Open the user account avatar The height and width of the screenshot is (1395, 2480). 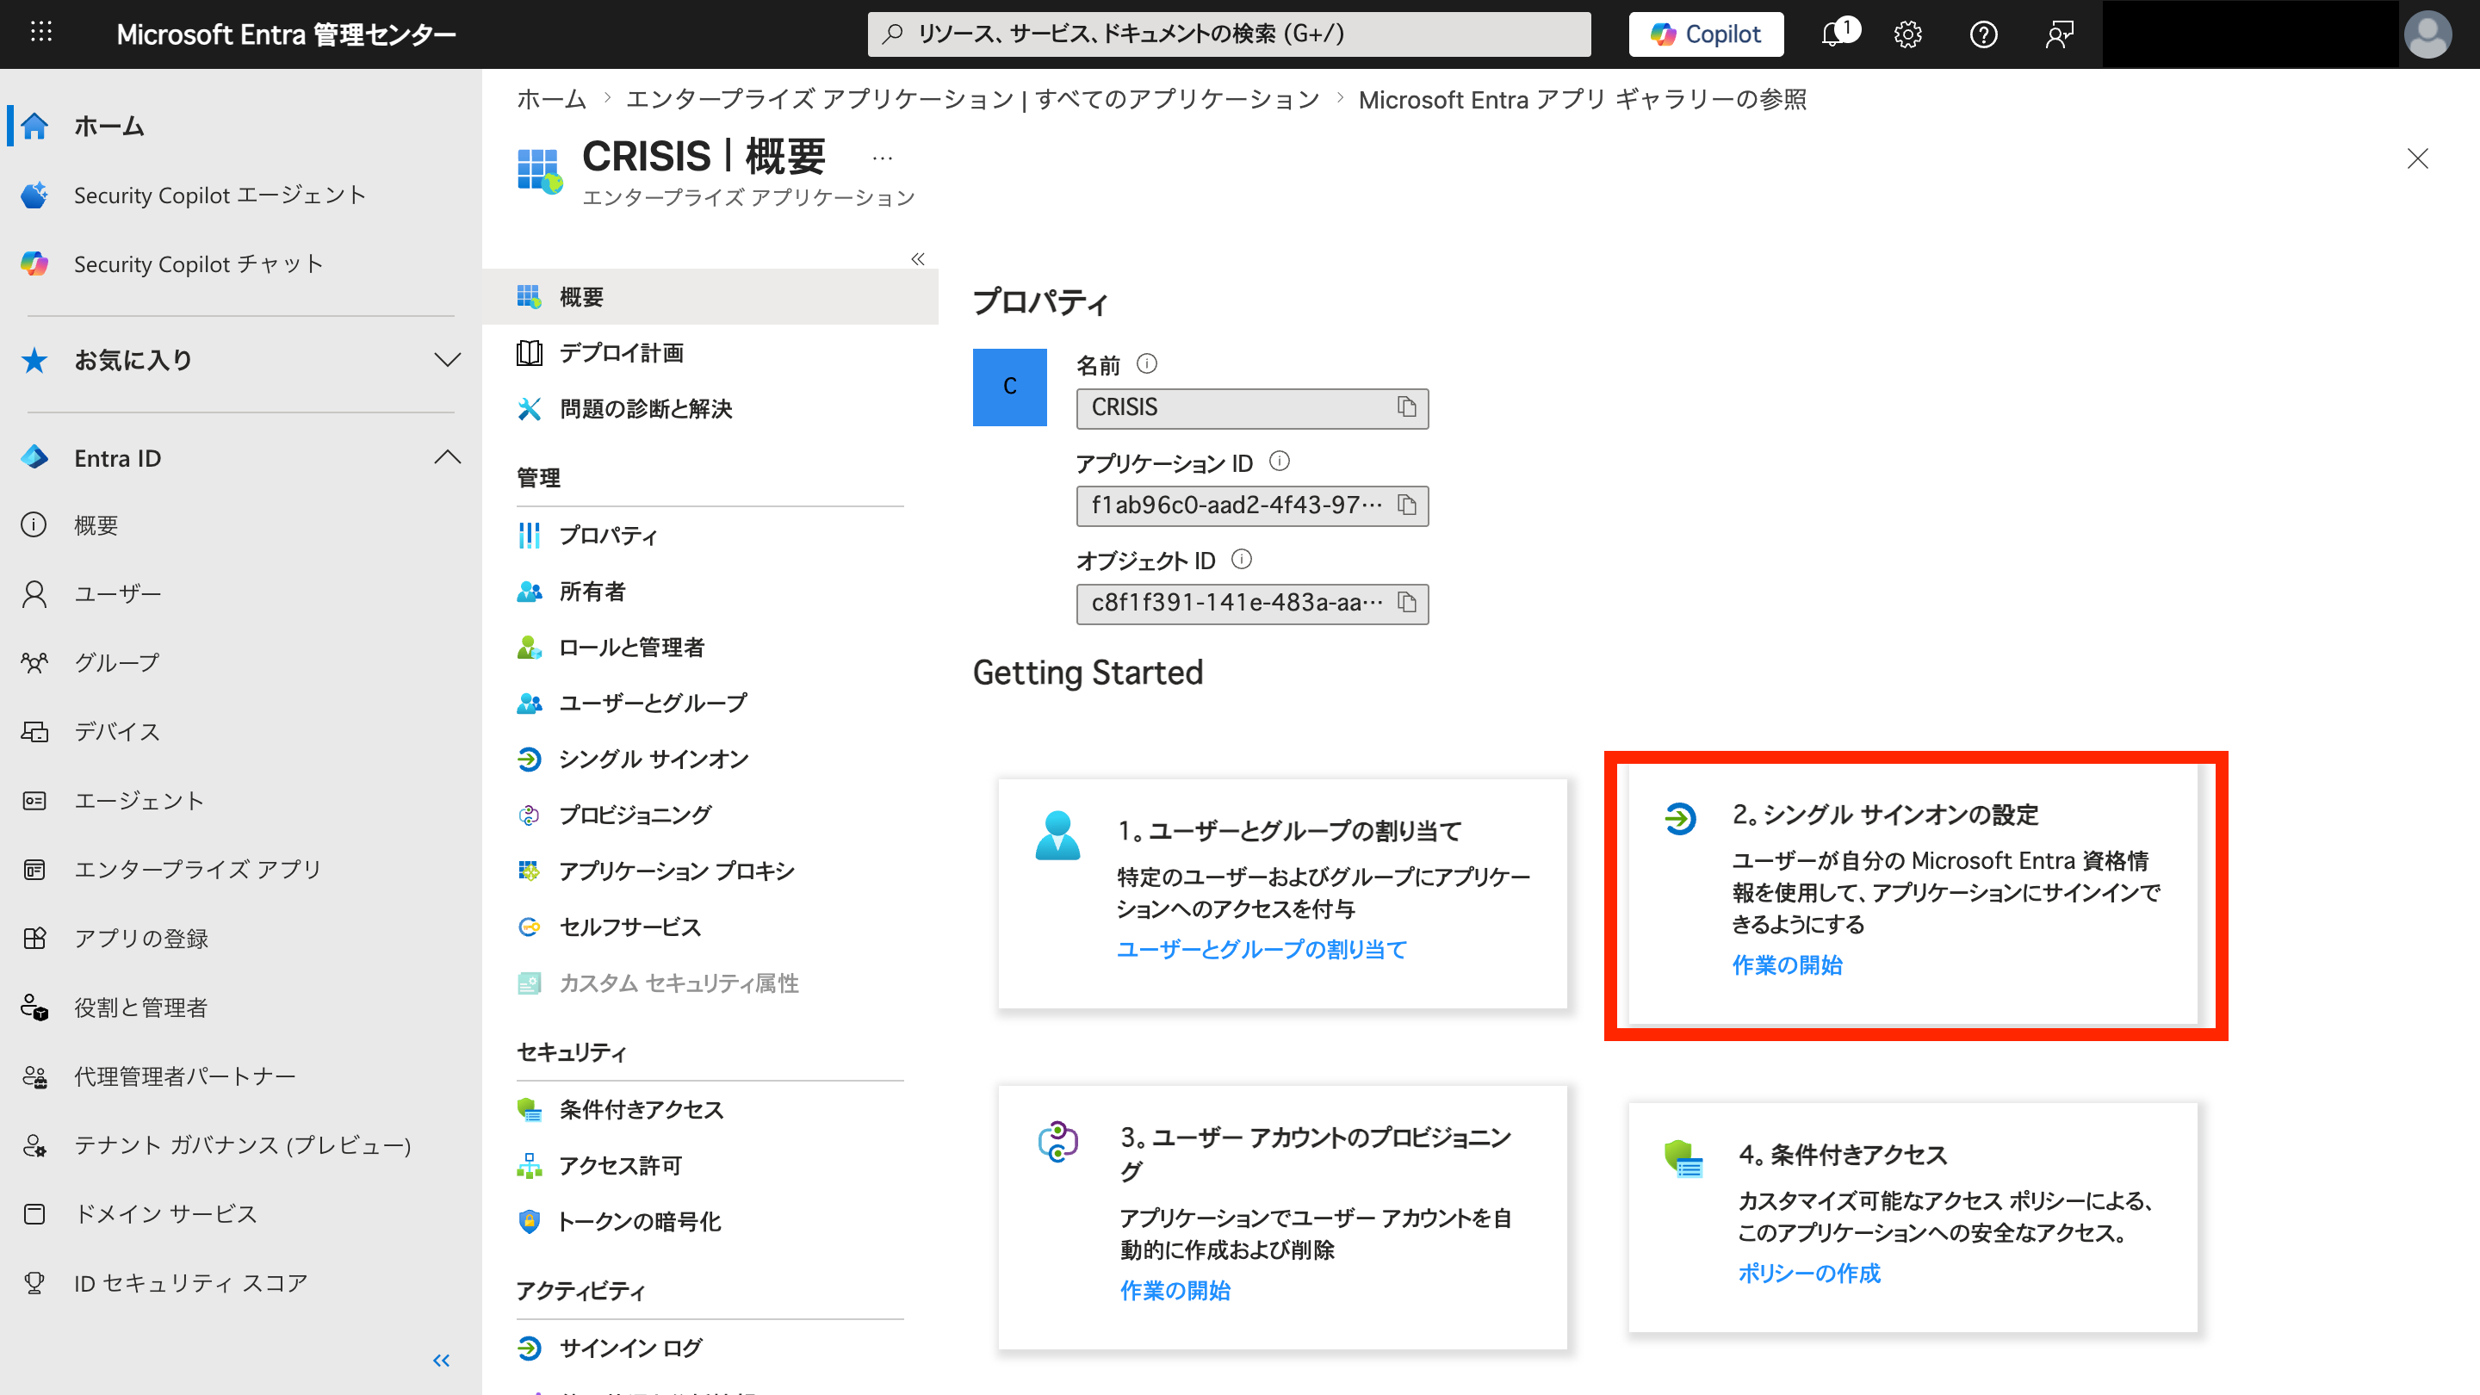(2427, 34)
